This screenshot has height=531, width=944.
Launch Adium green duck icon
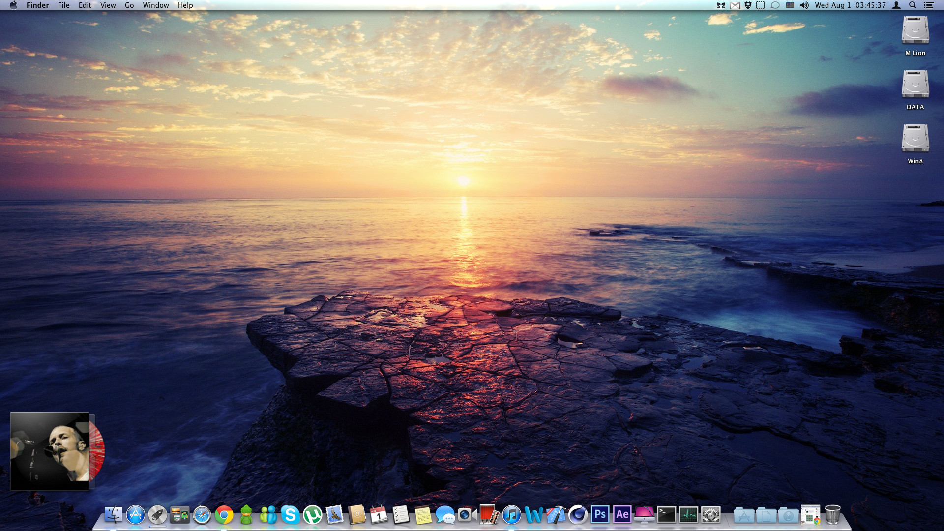pyautogui.click(x=246, y=515)
